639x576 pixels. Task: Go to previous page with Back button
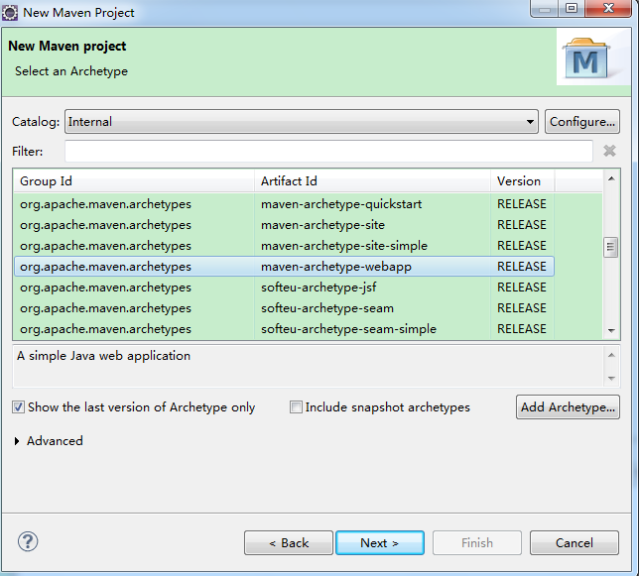[x=289, y=542]
